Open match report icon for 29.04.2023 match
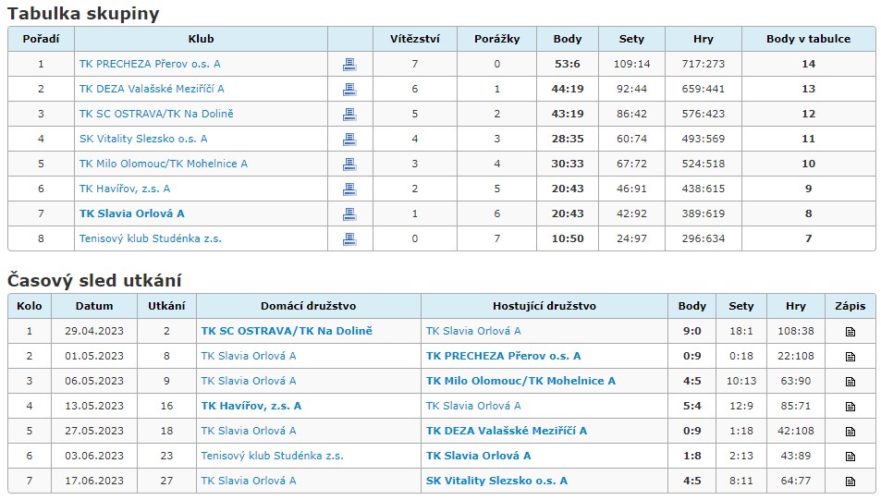Screen dimensions: 881x500 (850, 332)
